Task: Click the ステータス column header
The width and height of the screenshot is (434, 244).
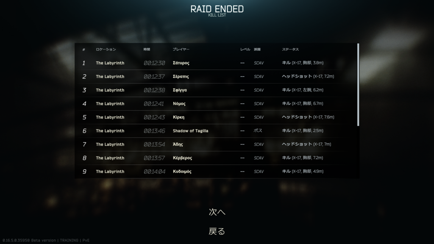Action: [x=291, y=50]
